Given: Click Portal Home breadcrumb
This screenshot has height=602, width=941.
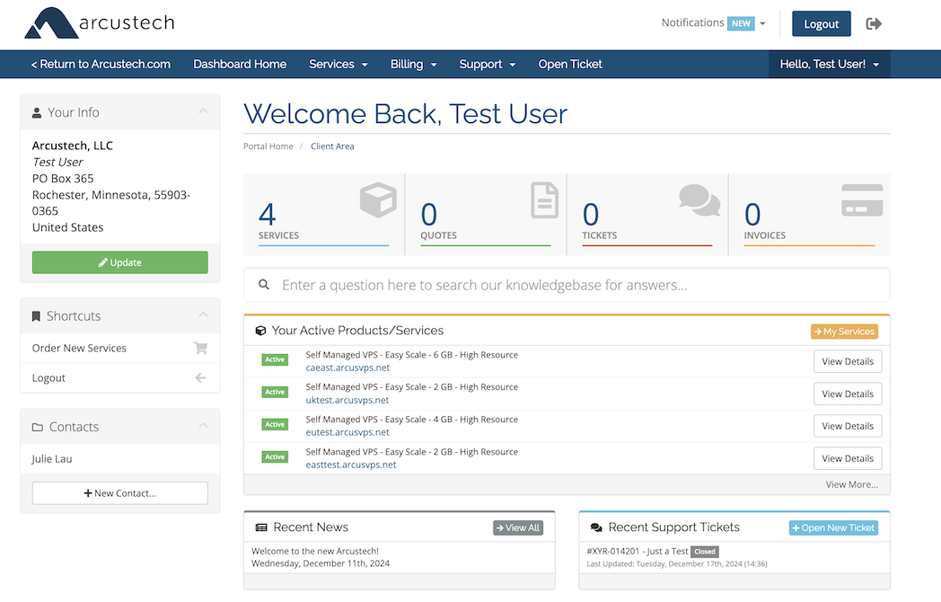Looking at the screenshot, I should [x=268, y=146].
